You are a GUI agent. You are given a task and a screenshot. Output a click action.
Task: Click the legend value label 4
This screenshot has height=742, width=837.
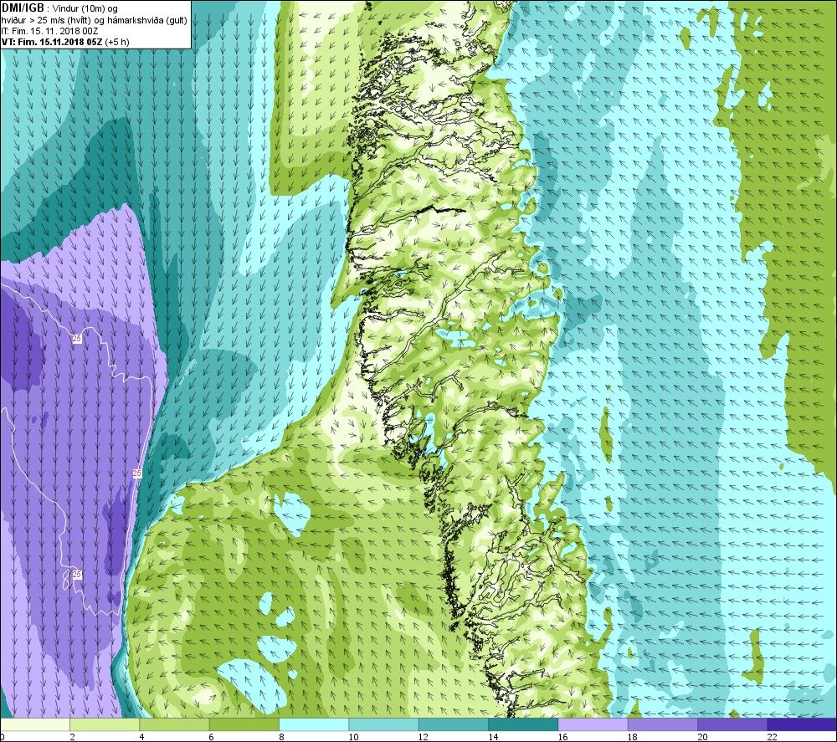coord(142,737)
